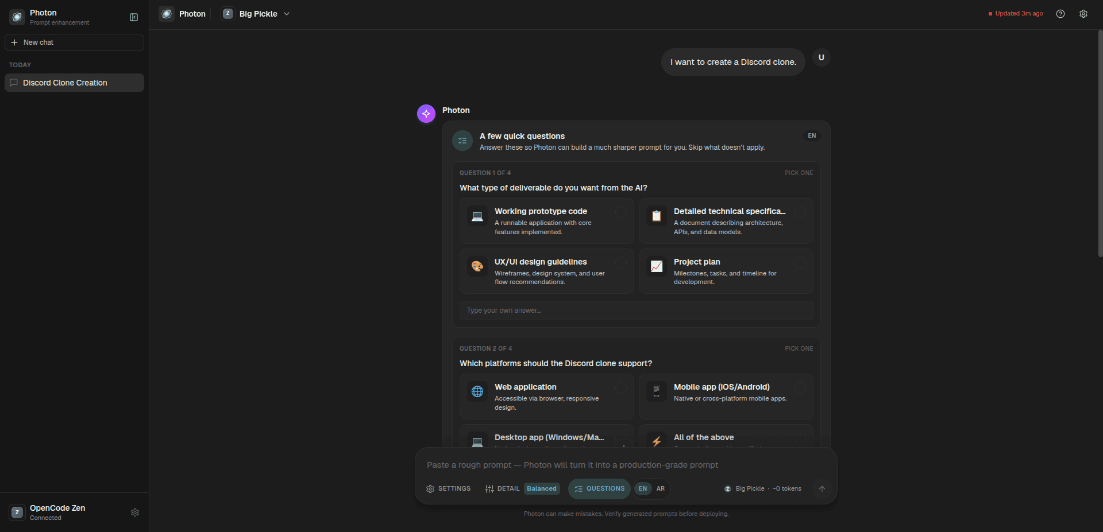Click the purple Photon assistant avatar
This screenshot has height=532, width=1103.
426,114
